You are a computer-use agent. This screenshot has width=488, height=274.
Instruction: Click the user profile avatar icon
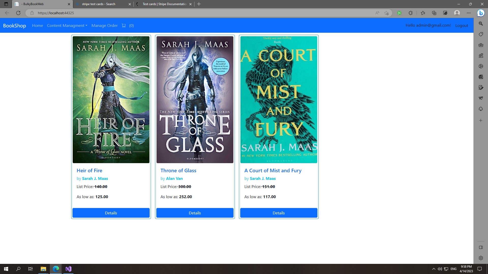pyautogui.click(x=457, y=13)
